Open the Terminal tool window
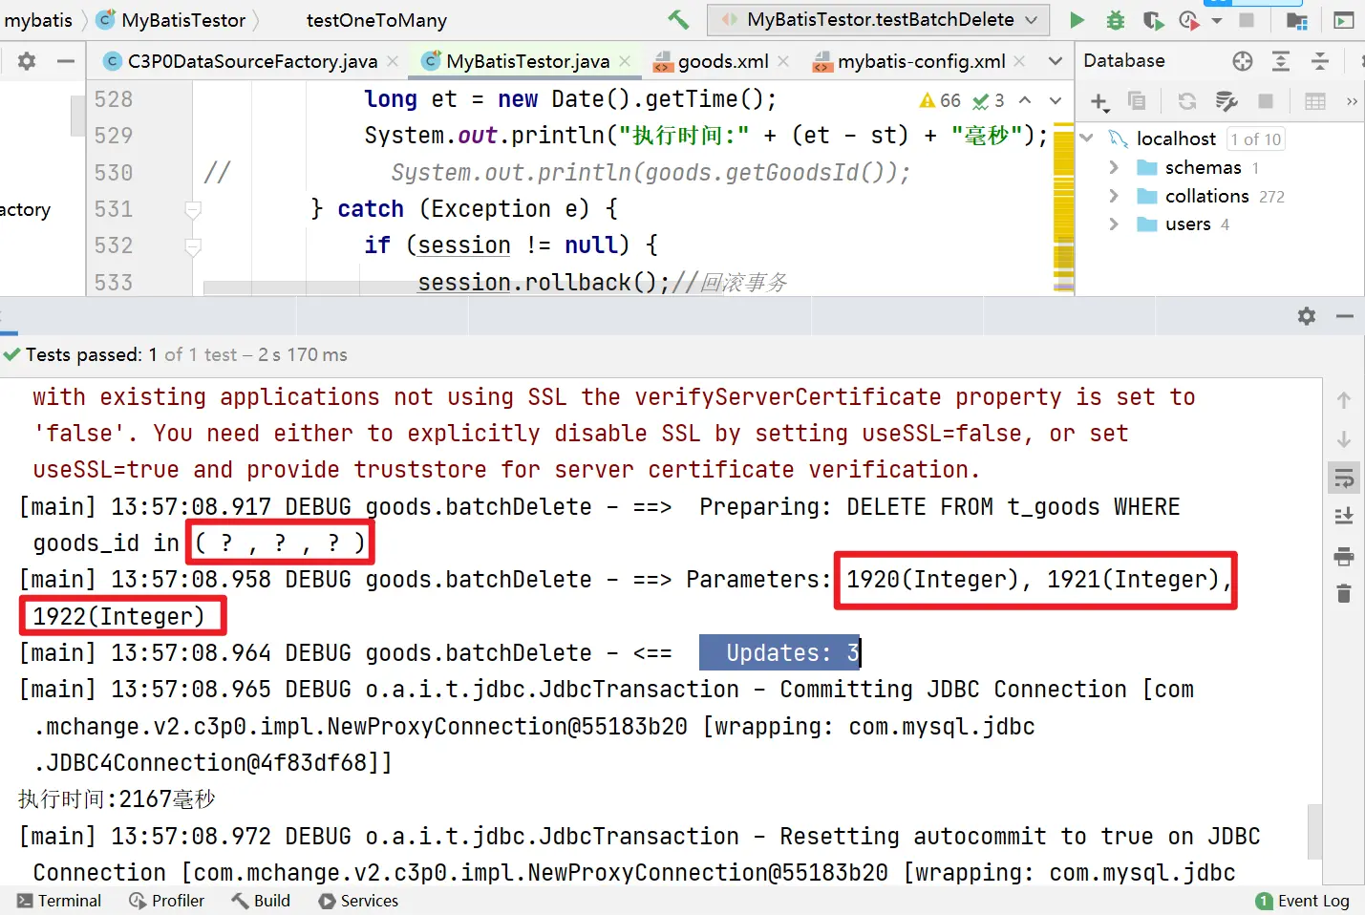Image resolution: width=1365 pixels, height=915 pixels. click(59, 901)
